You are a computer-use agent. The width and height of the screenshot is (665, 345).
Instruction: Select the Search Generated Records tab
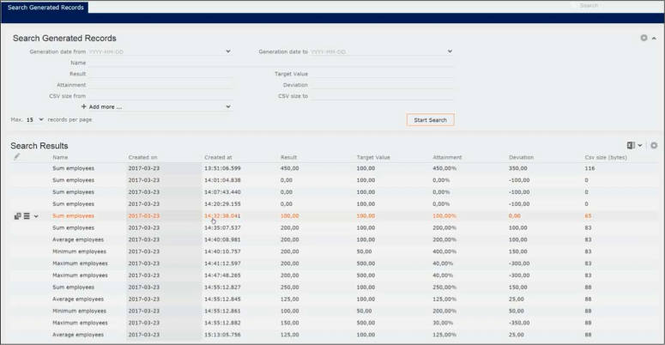tap(45, 6)
